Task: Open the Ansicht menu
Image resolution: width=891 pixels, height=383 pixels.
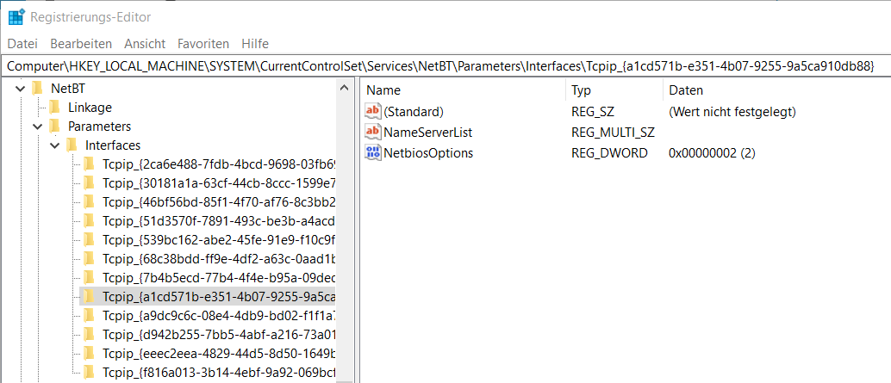Action: point(145,44)
